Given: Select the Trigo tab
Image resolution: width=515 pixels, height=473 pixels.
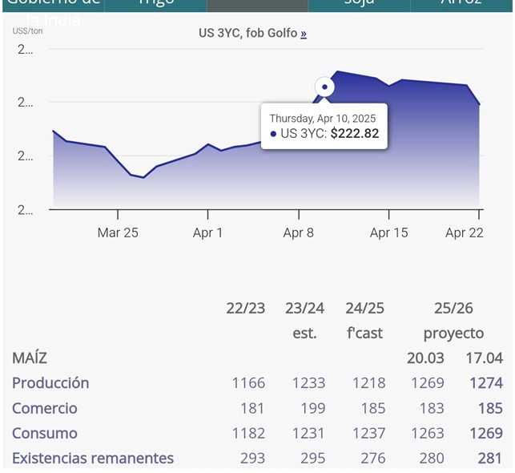Looking at the screenshot, I should (155, 5).
